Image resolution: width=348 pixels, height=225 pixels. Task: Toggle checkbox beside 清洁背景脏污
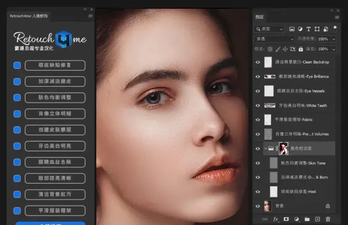point(17,194)
